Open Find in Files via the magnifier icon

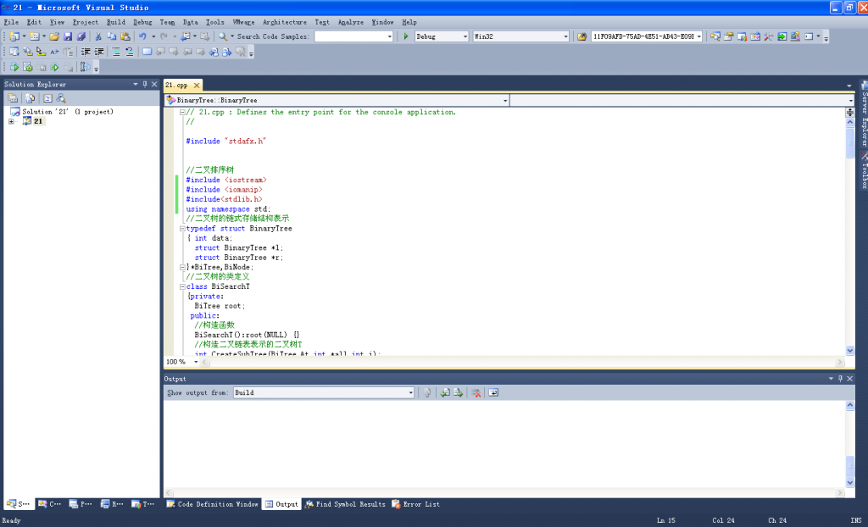[x=224, y=36]
